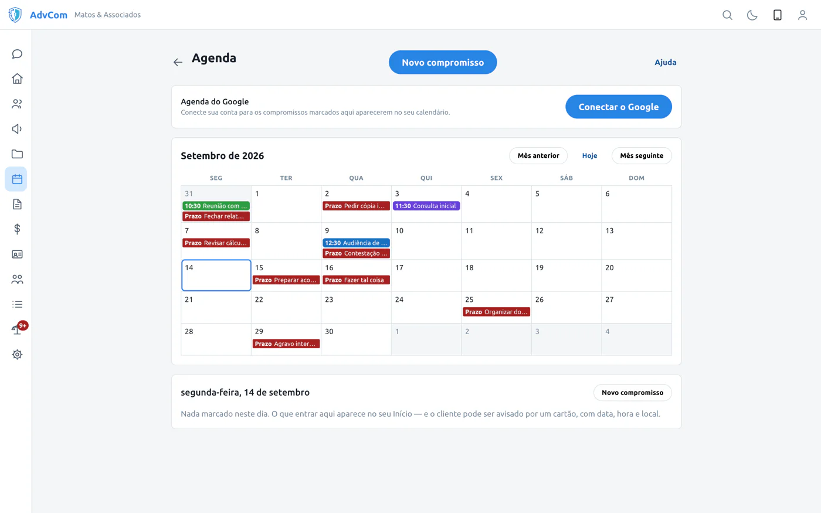
Task: Open the megaphone announcements sidebar icon
Action: coord(17,129)
